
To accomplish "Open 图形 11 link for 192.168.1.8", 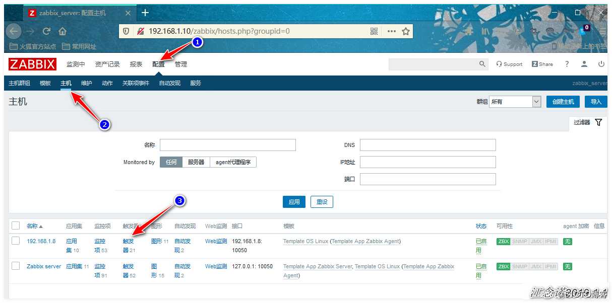I will tap(160, 241).
